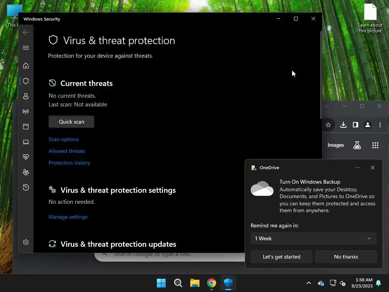The width and height of the screenshot is (389, 292).
Task: Open the Windows Start button
Action: point(161,283)
